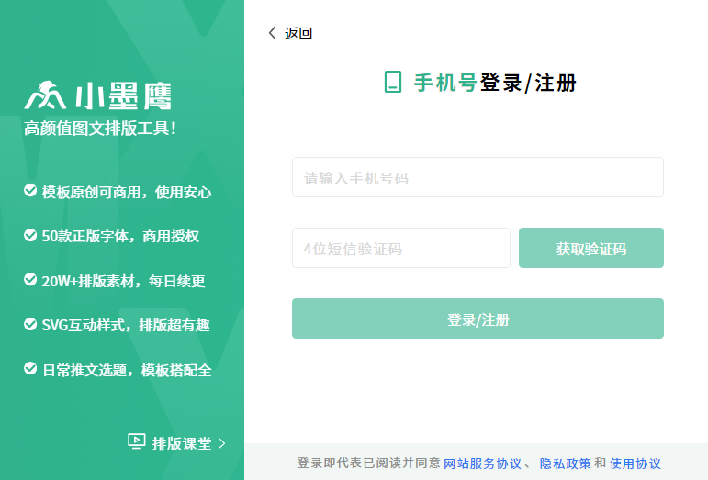Click the 小墨鹰 brand name text
Viewport: 708px width, 480px height.
click(123, 96)
